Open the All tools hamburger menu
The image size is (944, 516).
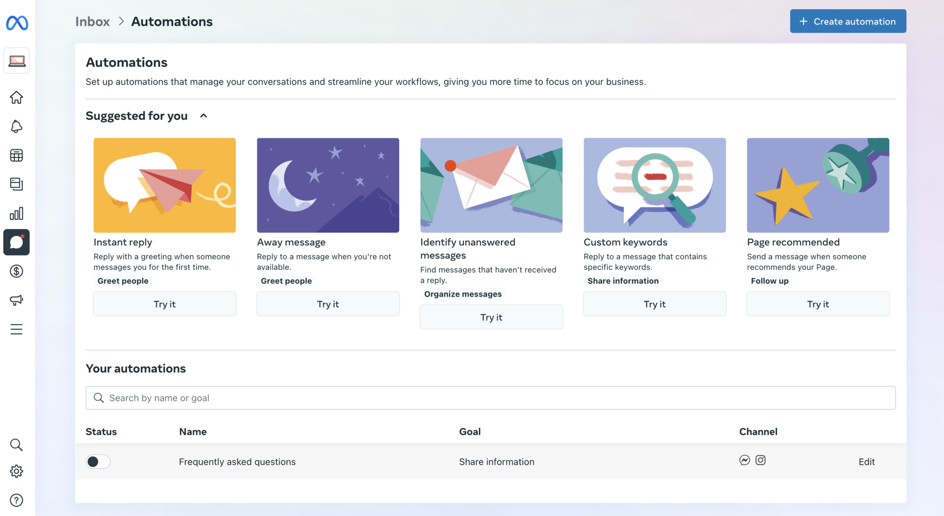pos(17,329)
